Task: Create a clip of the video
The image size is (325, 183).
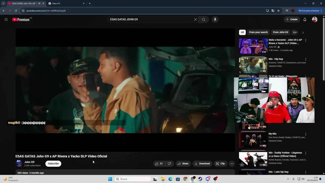Action: click(220, 164)
